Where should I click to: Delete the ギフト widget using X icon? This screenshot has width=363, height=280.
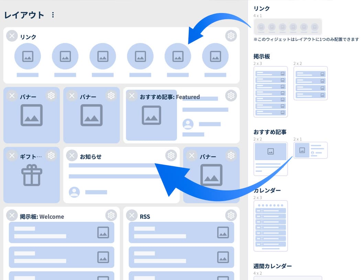12,155
